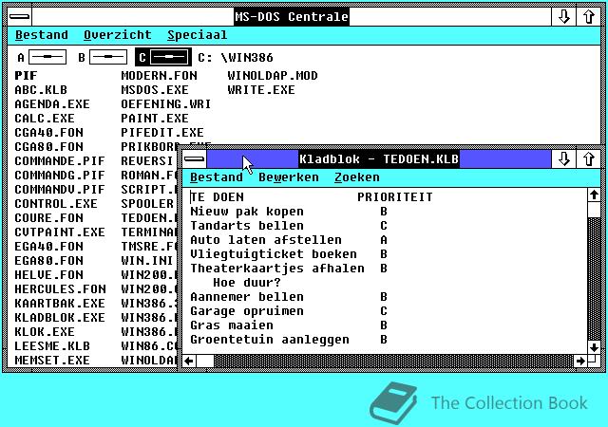Screen dimensions: 608x427
Task: Open the system menu box of Kladblok window
Action: point(194,158)
